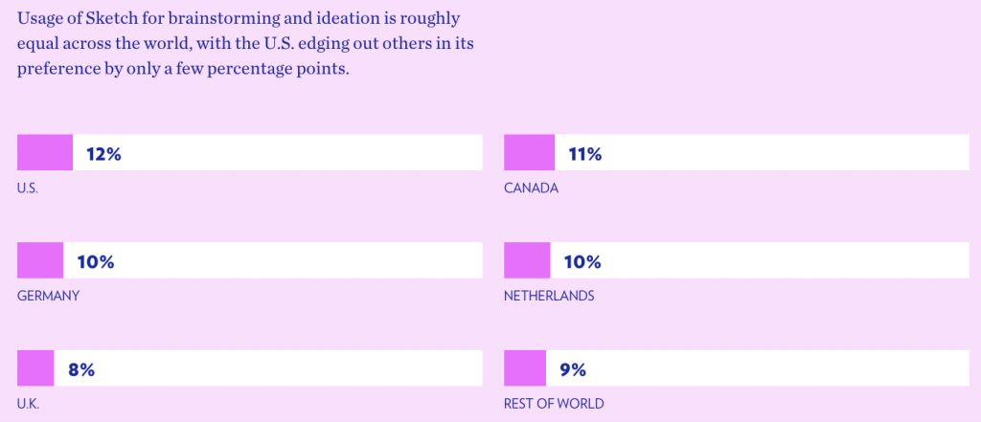
Task: Click the 8% value label
Action: click(81, 369)
